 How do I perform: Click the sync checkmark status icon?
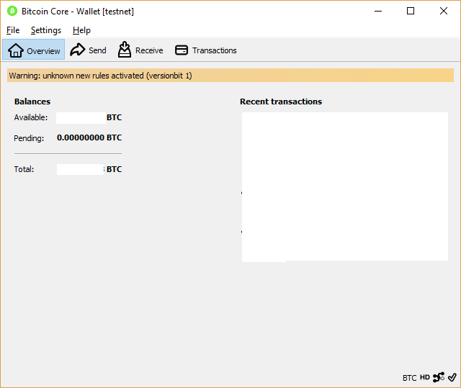(452, 376)
